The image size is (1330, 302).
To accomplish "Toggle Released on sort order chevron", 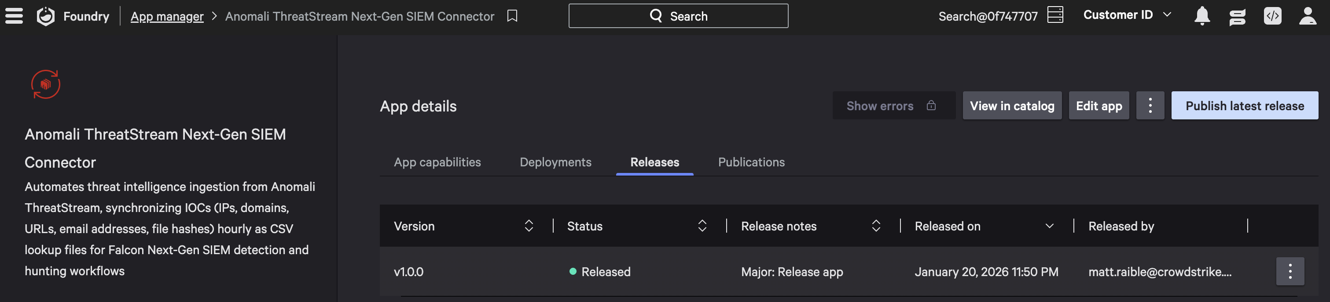I will pyautogui.click(x=1050, y=226).
